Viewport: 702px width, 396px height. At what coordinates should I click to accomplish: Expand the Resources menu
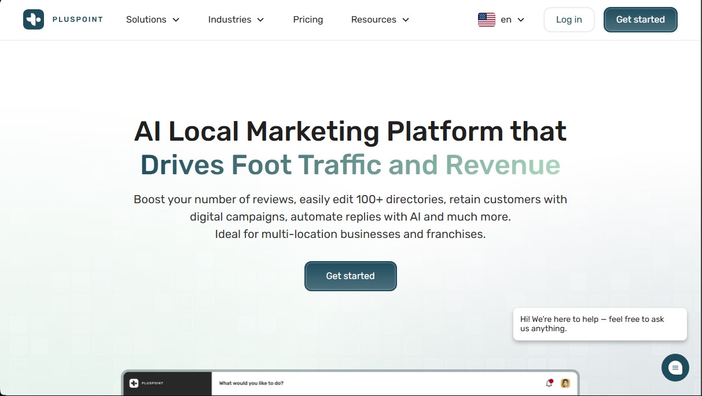[x=380, y=20]
